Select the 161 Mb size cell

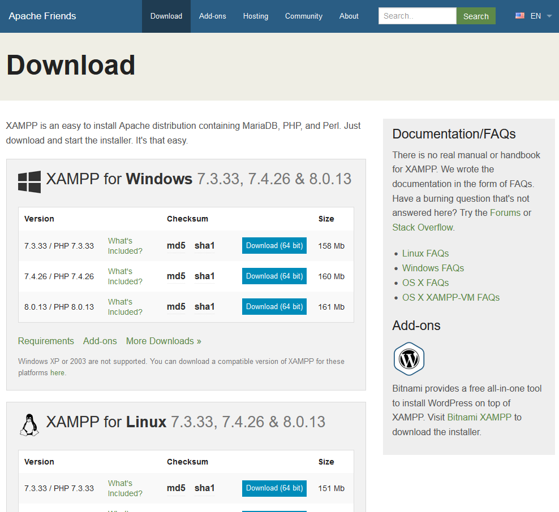pos(331,307)
